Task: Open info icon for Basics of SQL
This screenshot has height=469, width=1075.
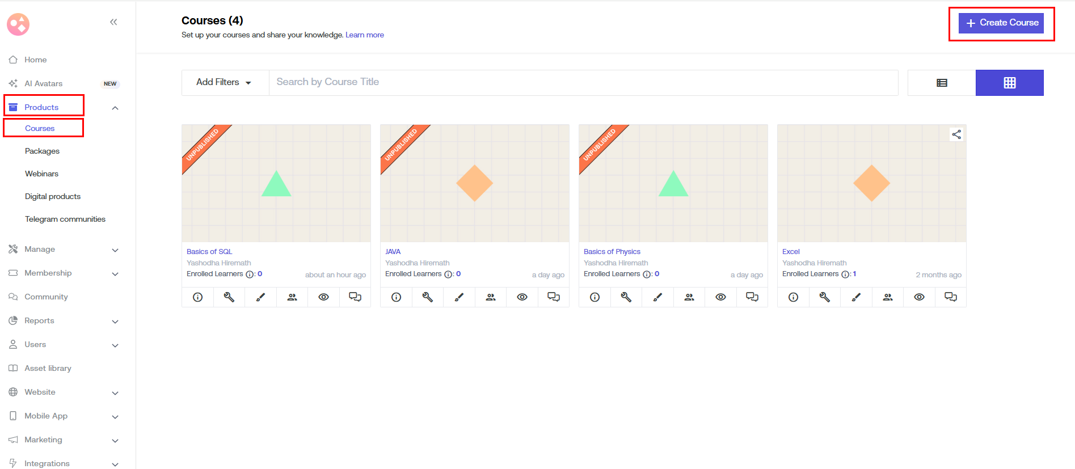Action: pyautogui.click(x=197, y=297)
